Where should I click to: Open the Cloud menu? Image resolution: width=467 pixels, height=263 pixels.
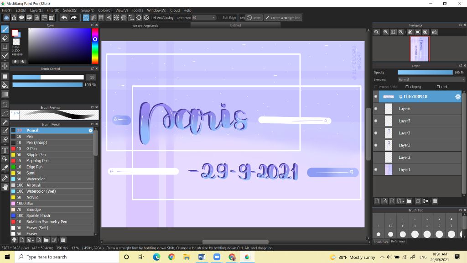pos(175,11)
